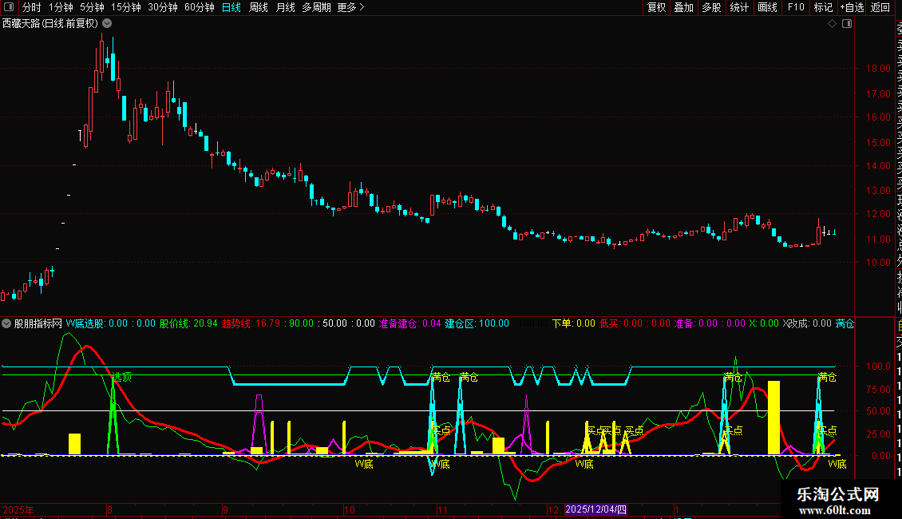Expand the 股朋指标网 indicator dropdown arrow
The width and height of the screenshot is (902, 519).
(x=6, y=324)
